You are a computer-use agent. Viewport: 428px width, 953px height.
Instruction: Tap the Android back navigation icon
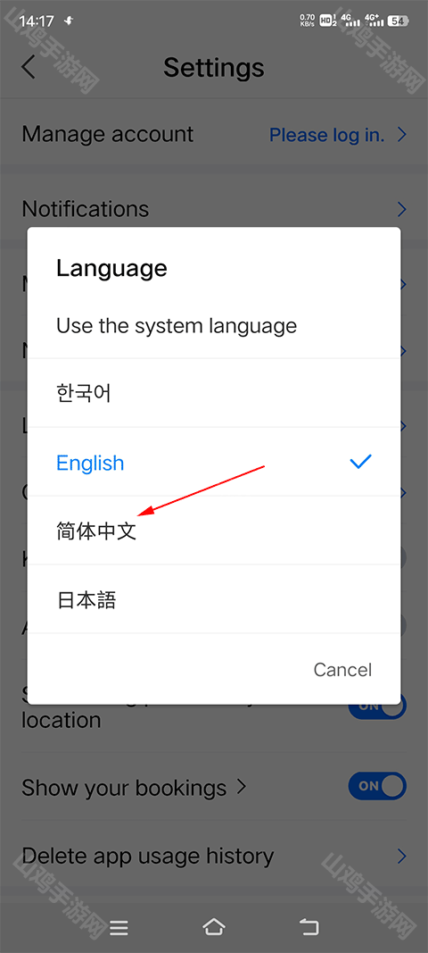[309, 926]
